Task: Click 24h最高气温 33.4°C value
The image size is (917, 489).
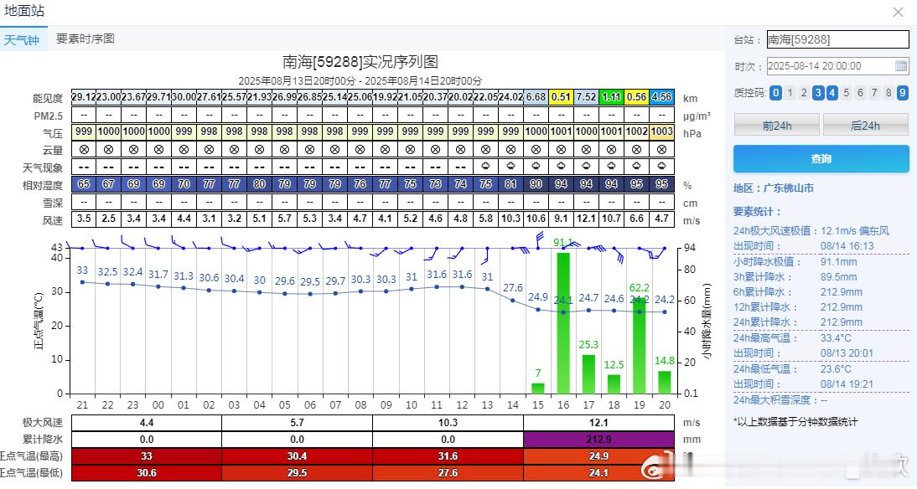Action: tap(836, 338)
